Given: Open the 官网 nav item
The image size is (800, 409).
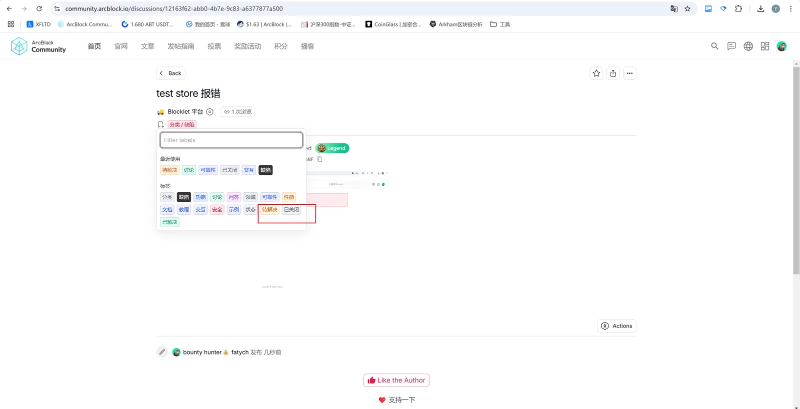Looking at the screenshot, I should 121,46.
